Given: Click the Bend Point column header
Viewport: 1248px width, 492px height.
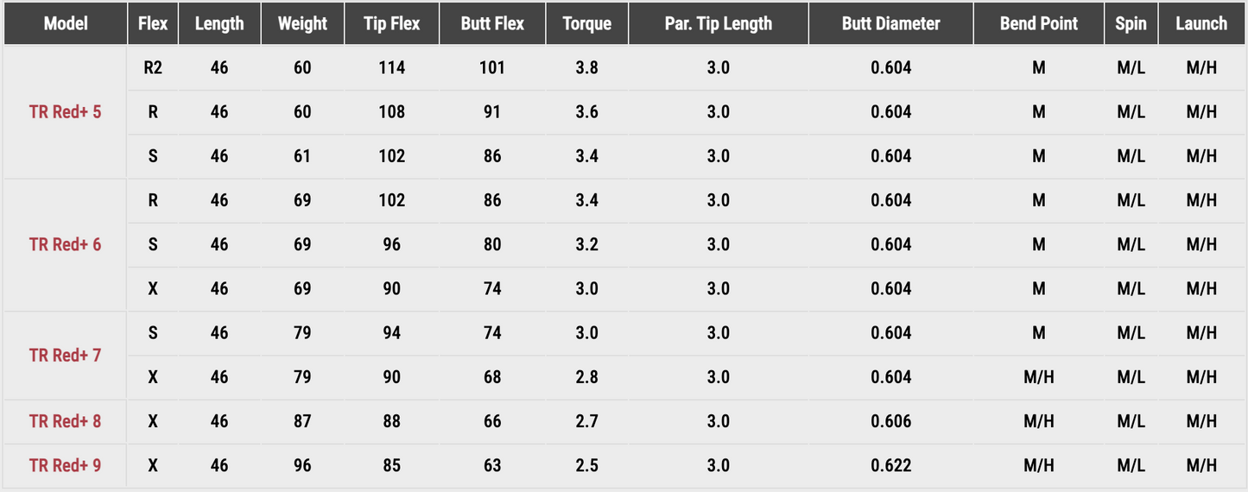Looking at the screenshot, I should [x=1039, y=23].
